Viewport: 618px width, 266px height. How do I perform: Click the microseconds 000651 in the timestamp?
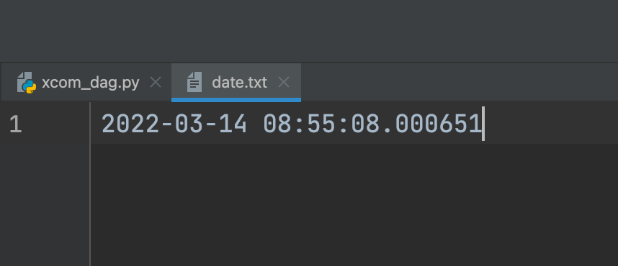coord(438,124)
